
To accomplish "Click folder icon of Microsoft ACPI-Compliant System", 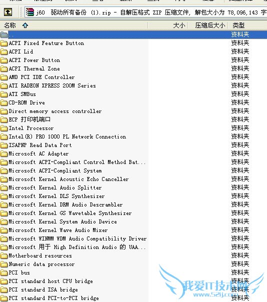I will click(4, 170).
